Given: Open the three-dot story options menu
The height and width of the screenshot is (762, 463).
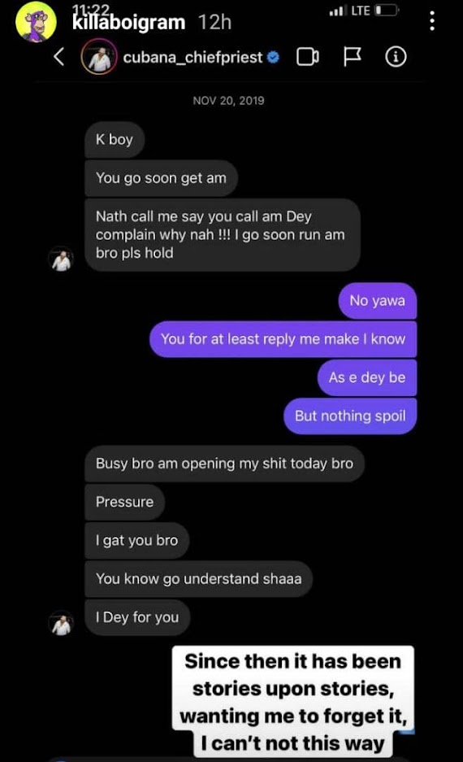Looking at the screenshot, I should [x=432, y=22].
